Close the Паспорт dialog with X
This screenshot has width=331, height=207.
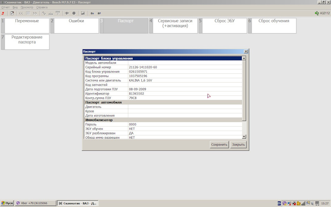[246, 51]
